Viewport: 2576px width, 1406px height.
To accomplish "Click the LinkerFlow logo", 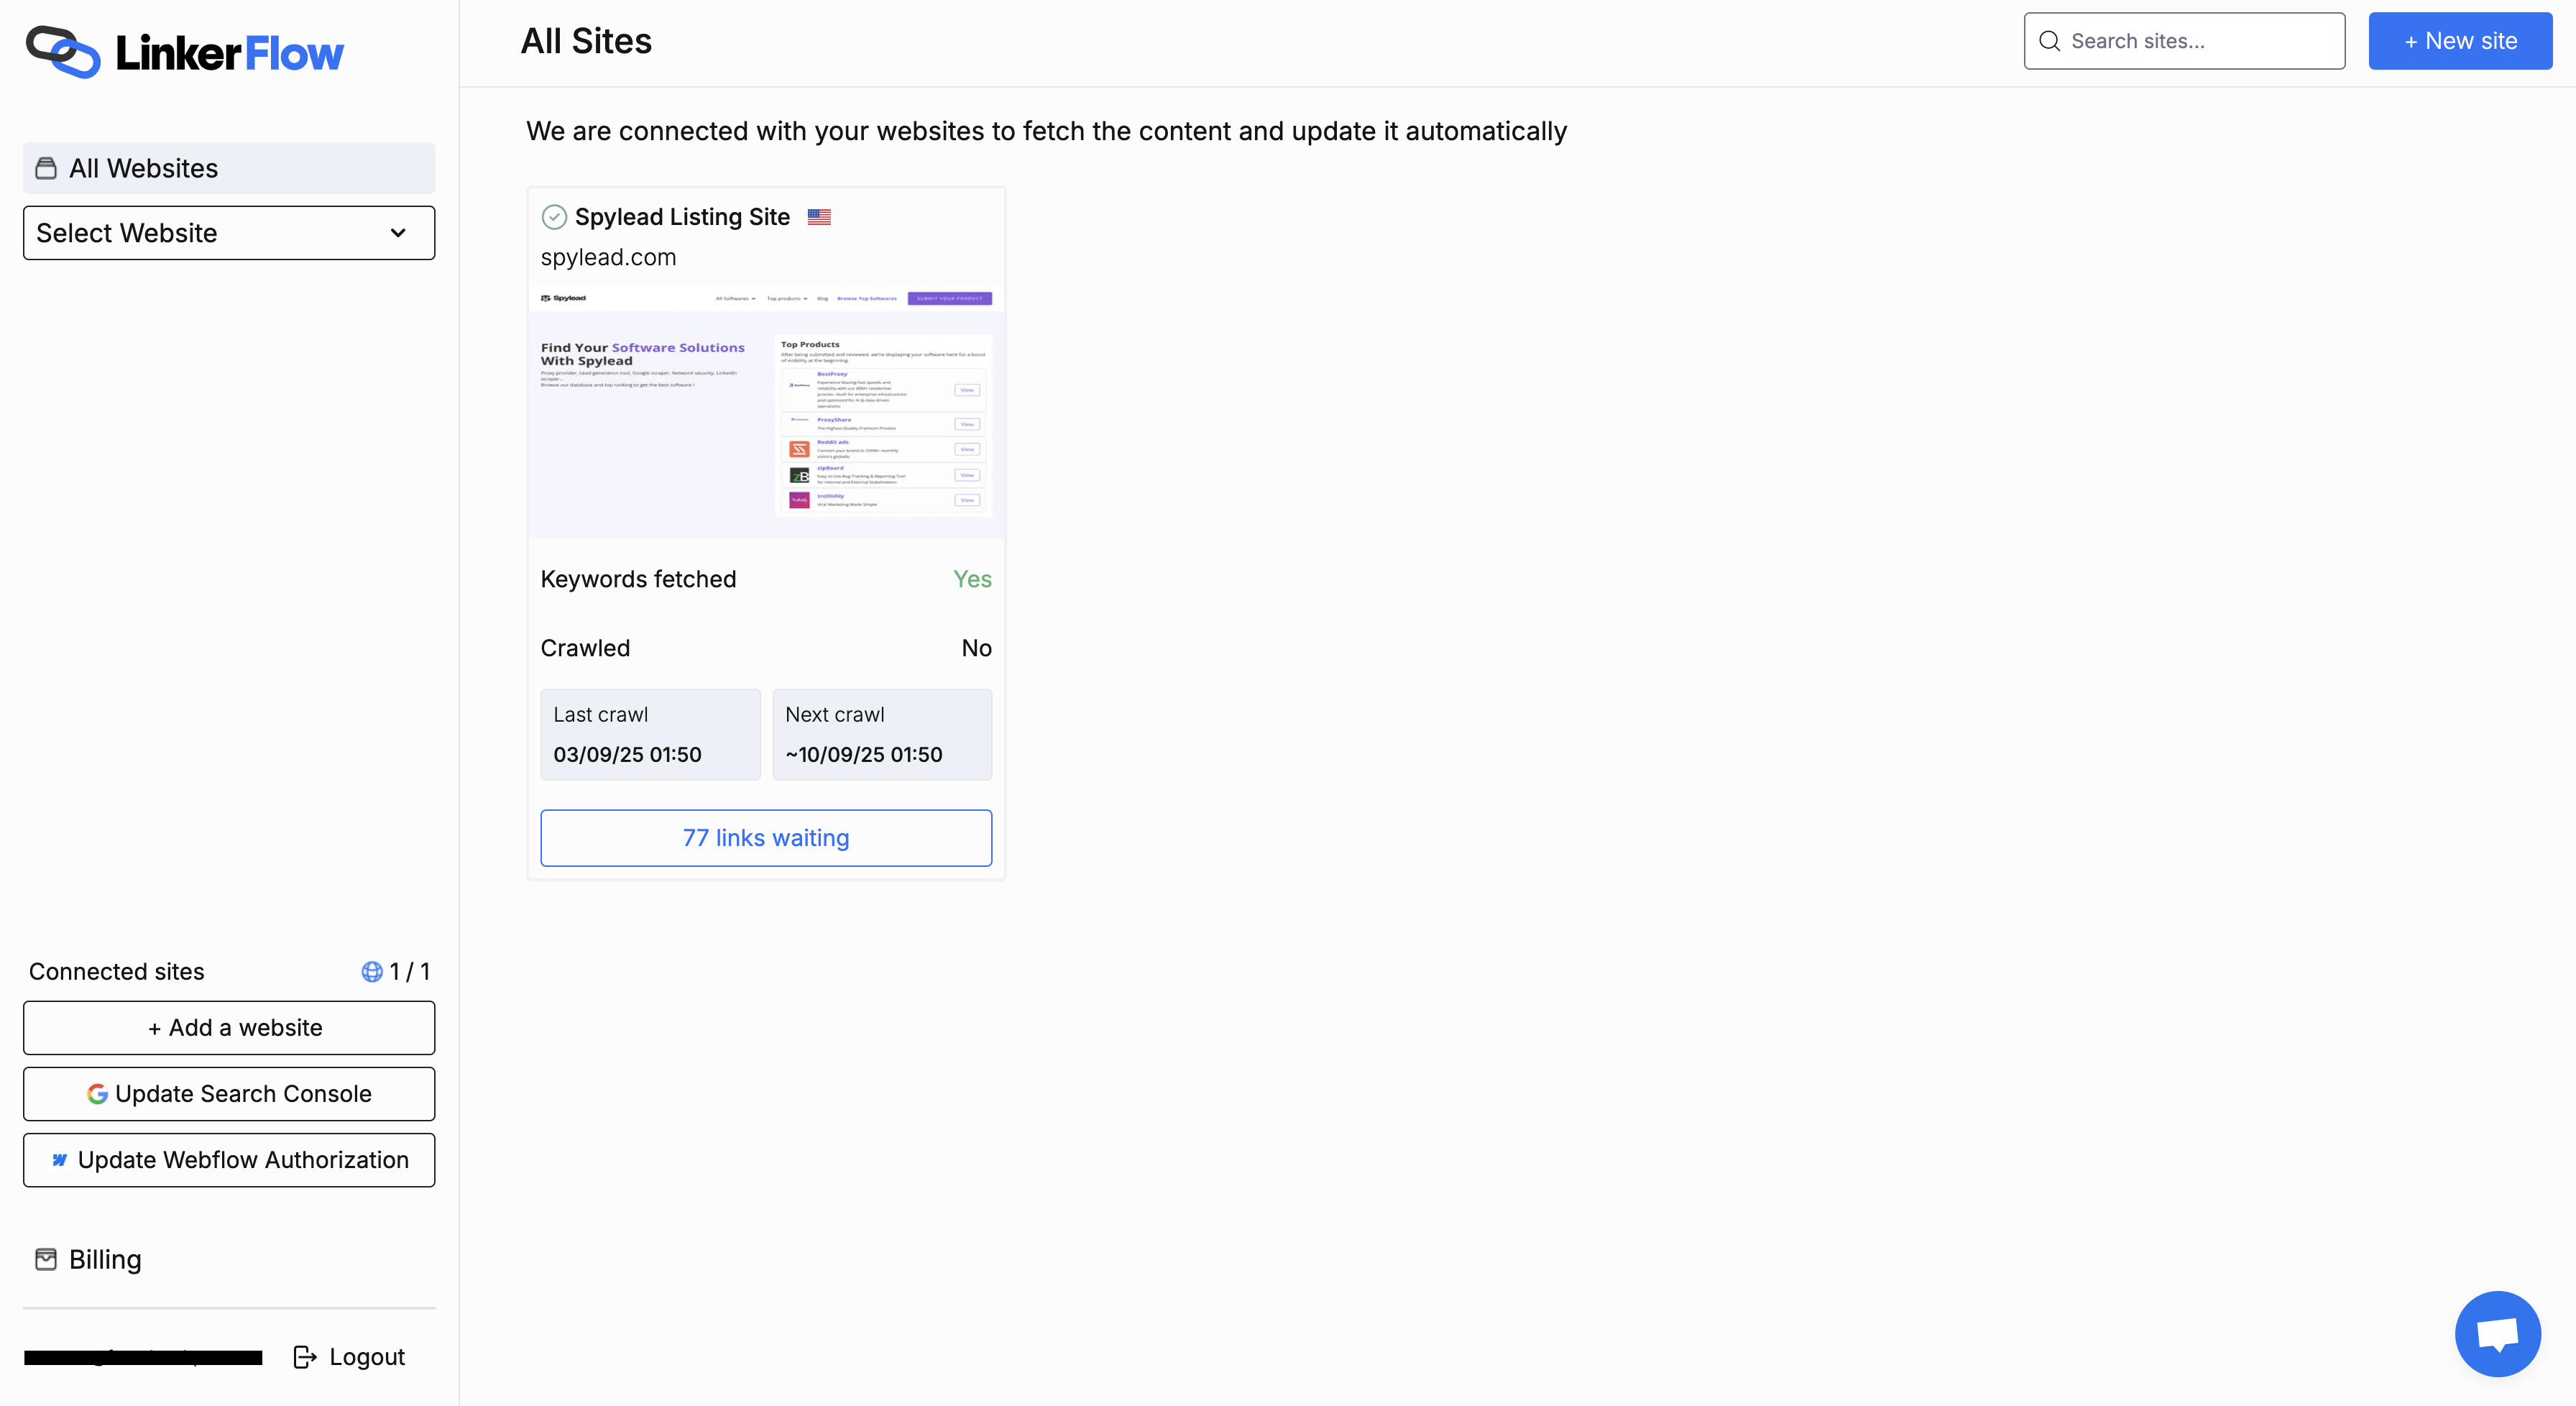I will point(184,52).
